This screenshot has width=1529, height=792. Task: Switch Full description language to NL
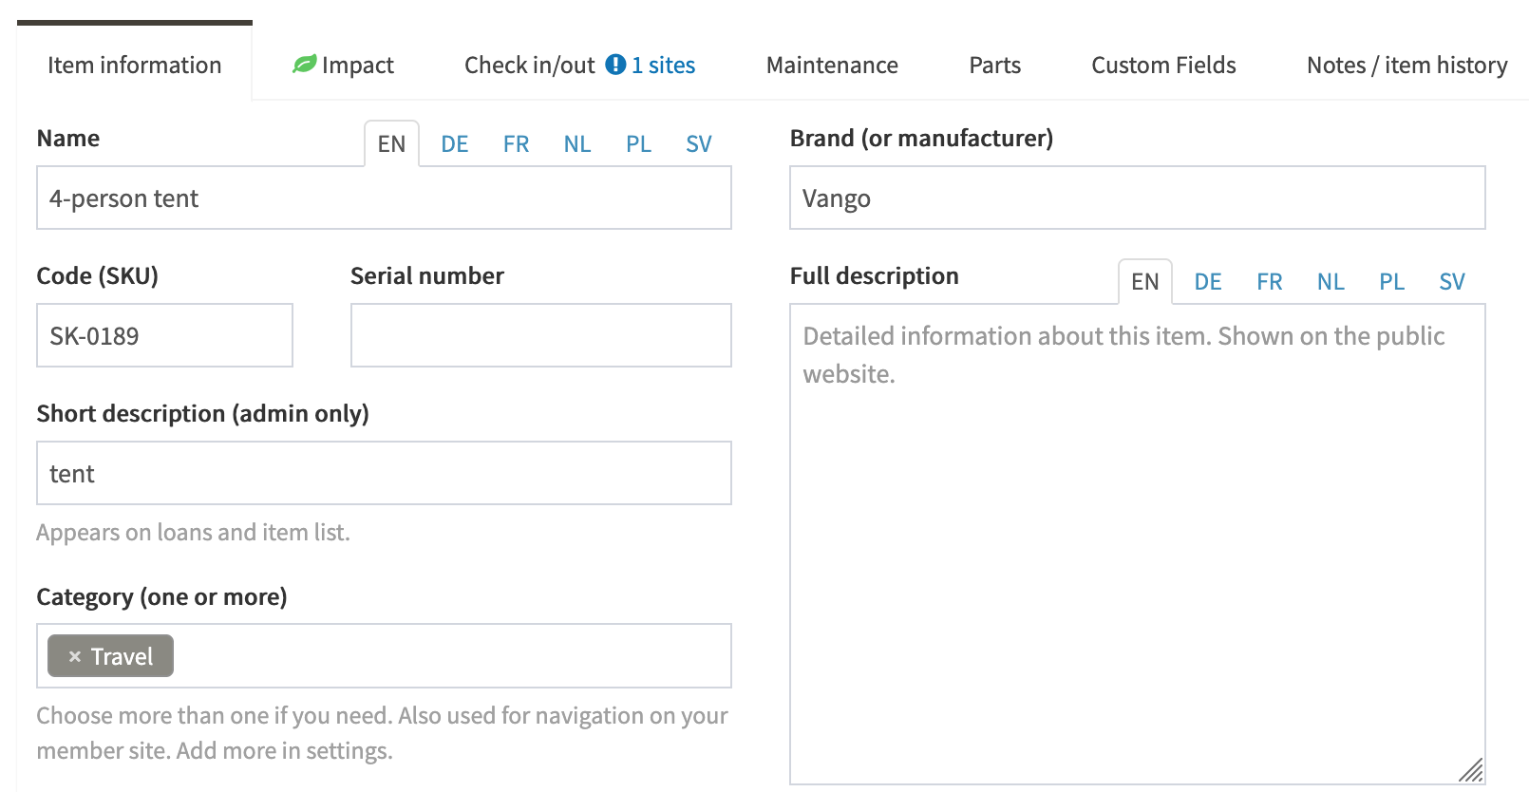pos(1330,282)
